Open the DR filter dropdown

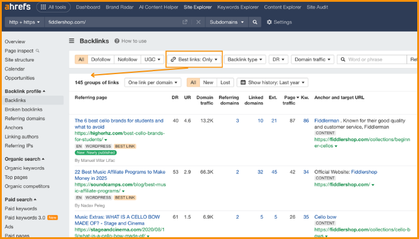(x=278, y=60)
